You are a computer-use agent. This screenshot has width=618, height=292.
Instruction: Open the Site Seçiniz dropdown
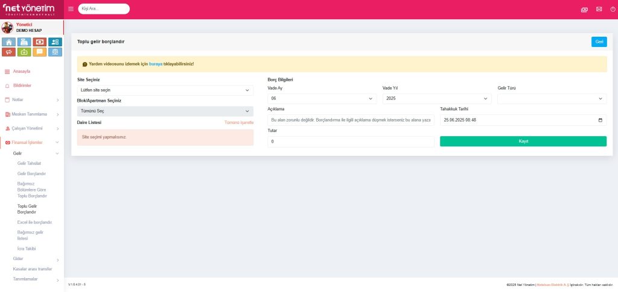click(x=165, y=90)
